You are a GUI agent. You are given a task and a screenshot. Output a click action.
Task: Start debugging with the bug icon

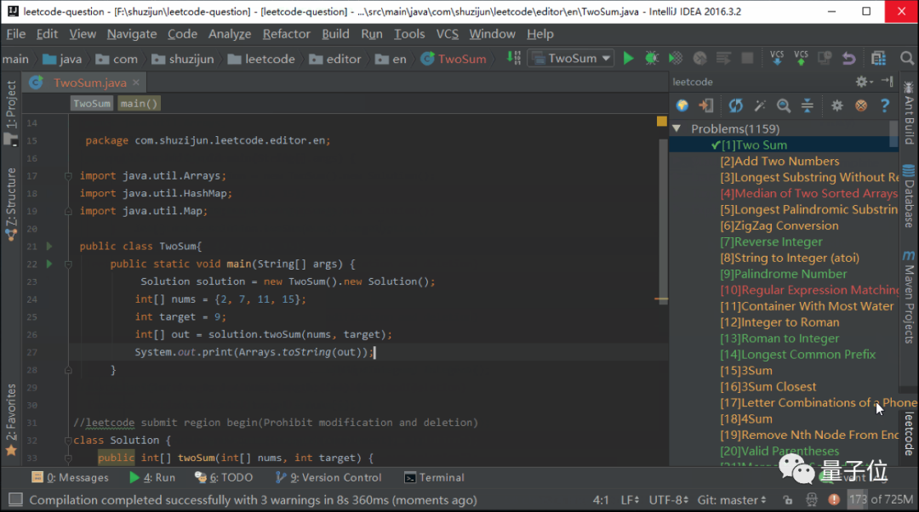tap(651, 59)
